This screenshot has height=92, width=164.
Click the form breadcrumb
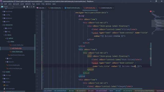pyautogui.click(x=111, y=91)
